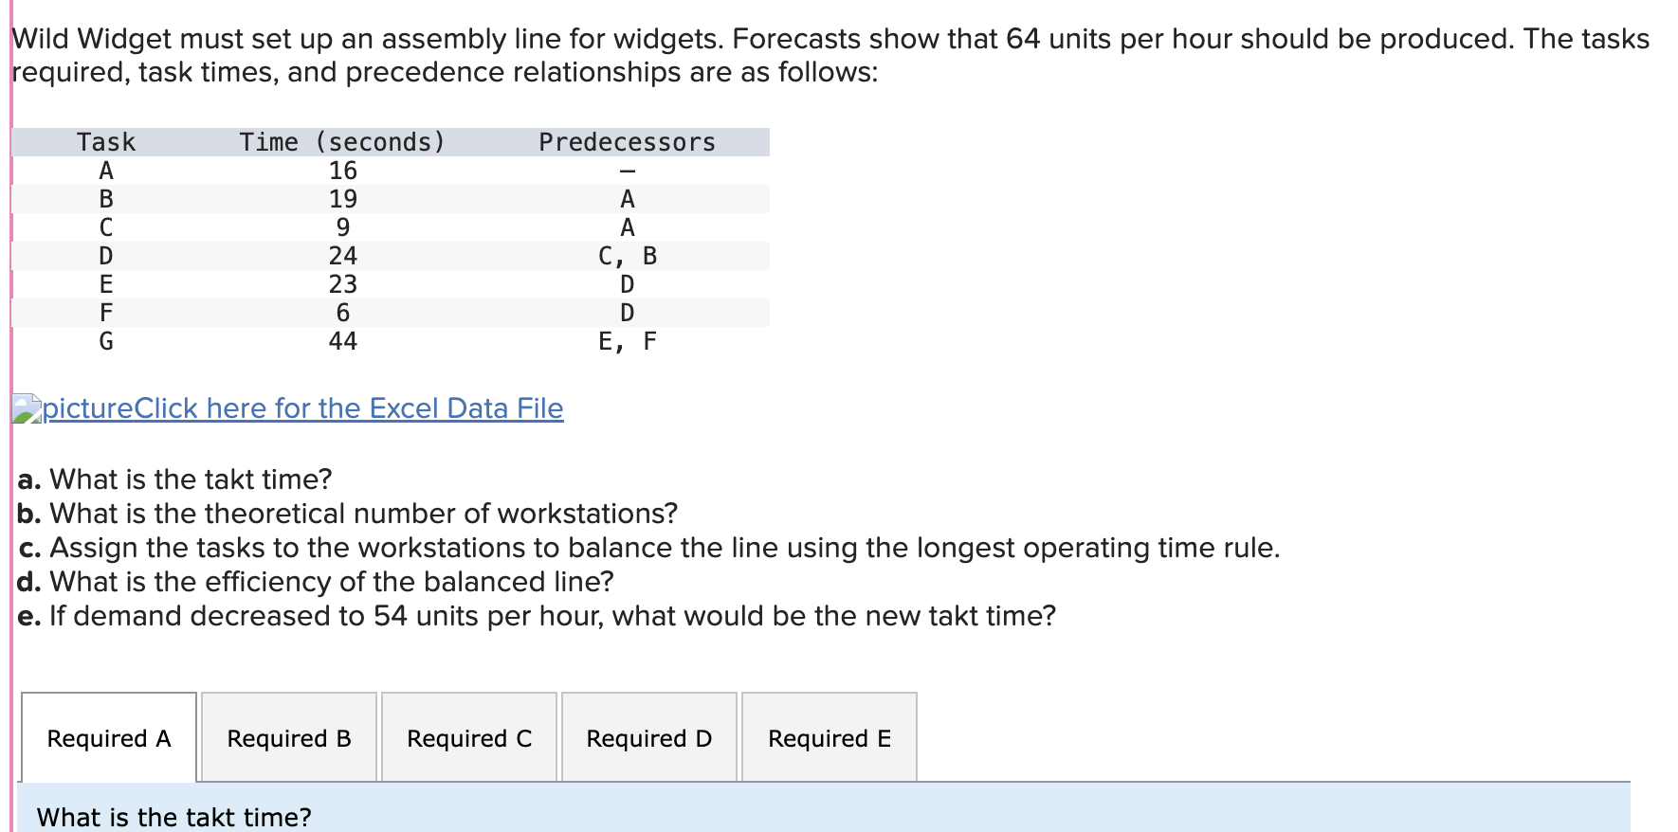Click the Predecessors column header

626,142
